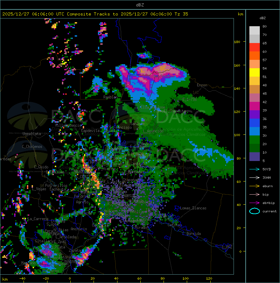The image size is (280, 283).
Task: Click the 'C_Chilenos' place label
Action: click(x=32, y=147)
